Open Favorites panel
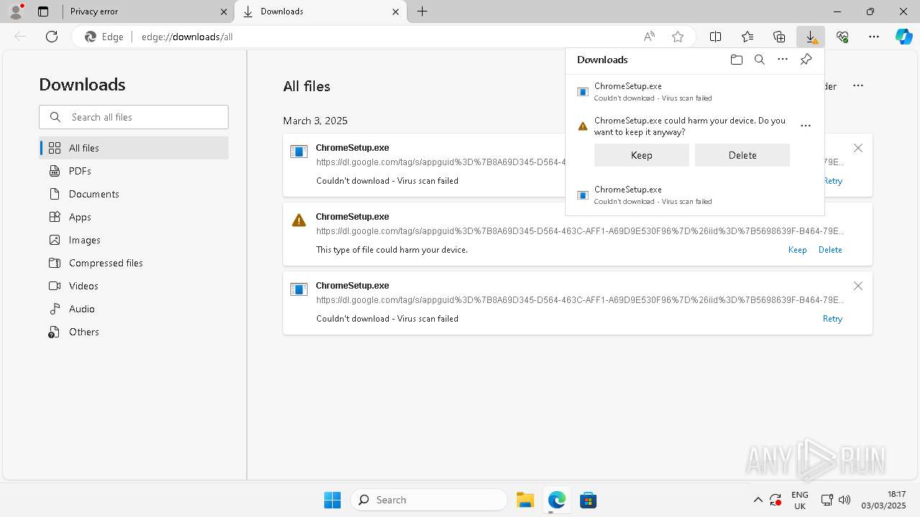The width and height of the screenshot is (920, 517). coord(747,37)
